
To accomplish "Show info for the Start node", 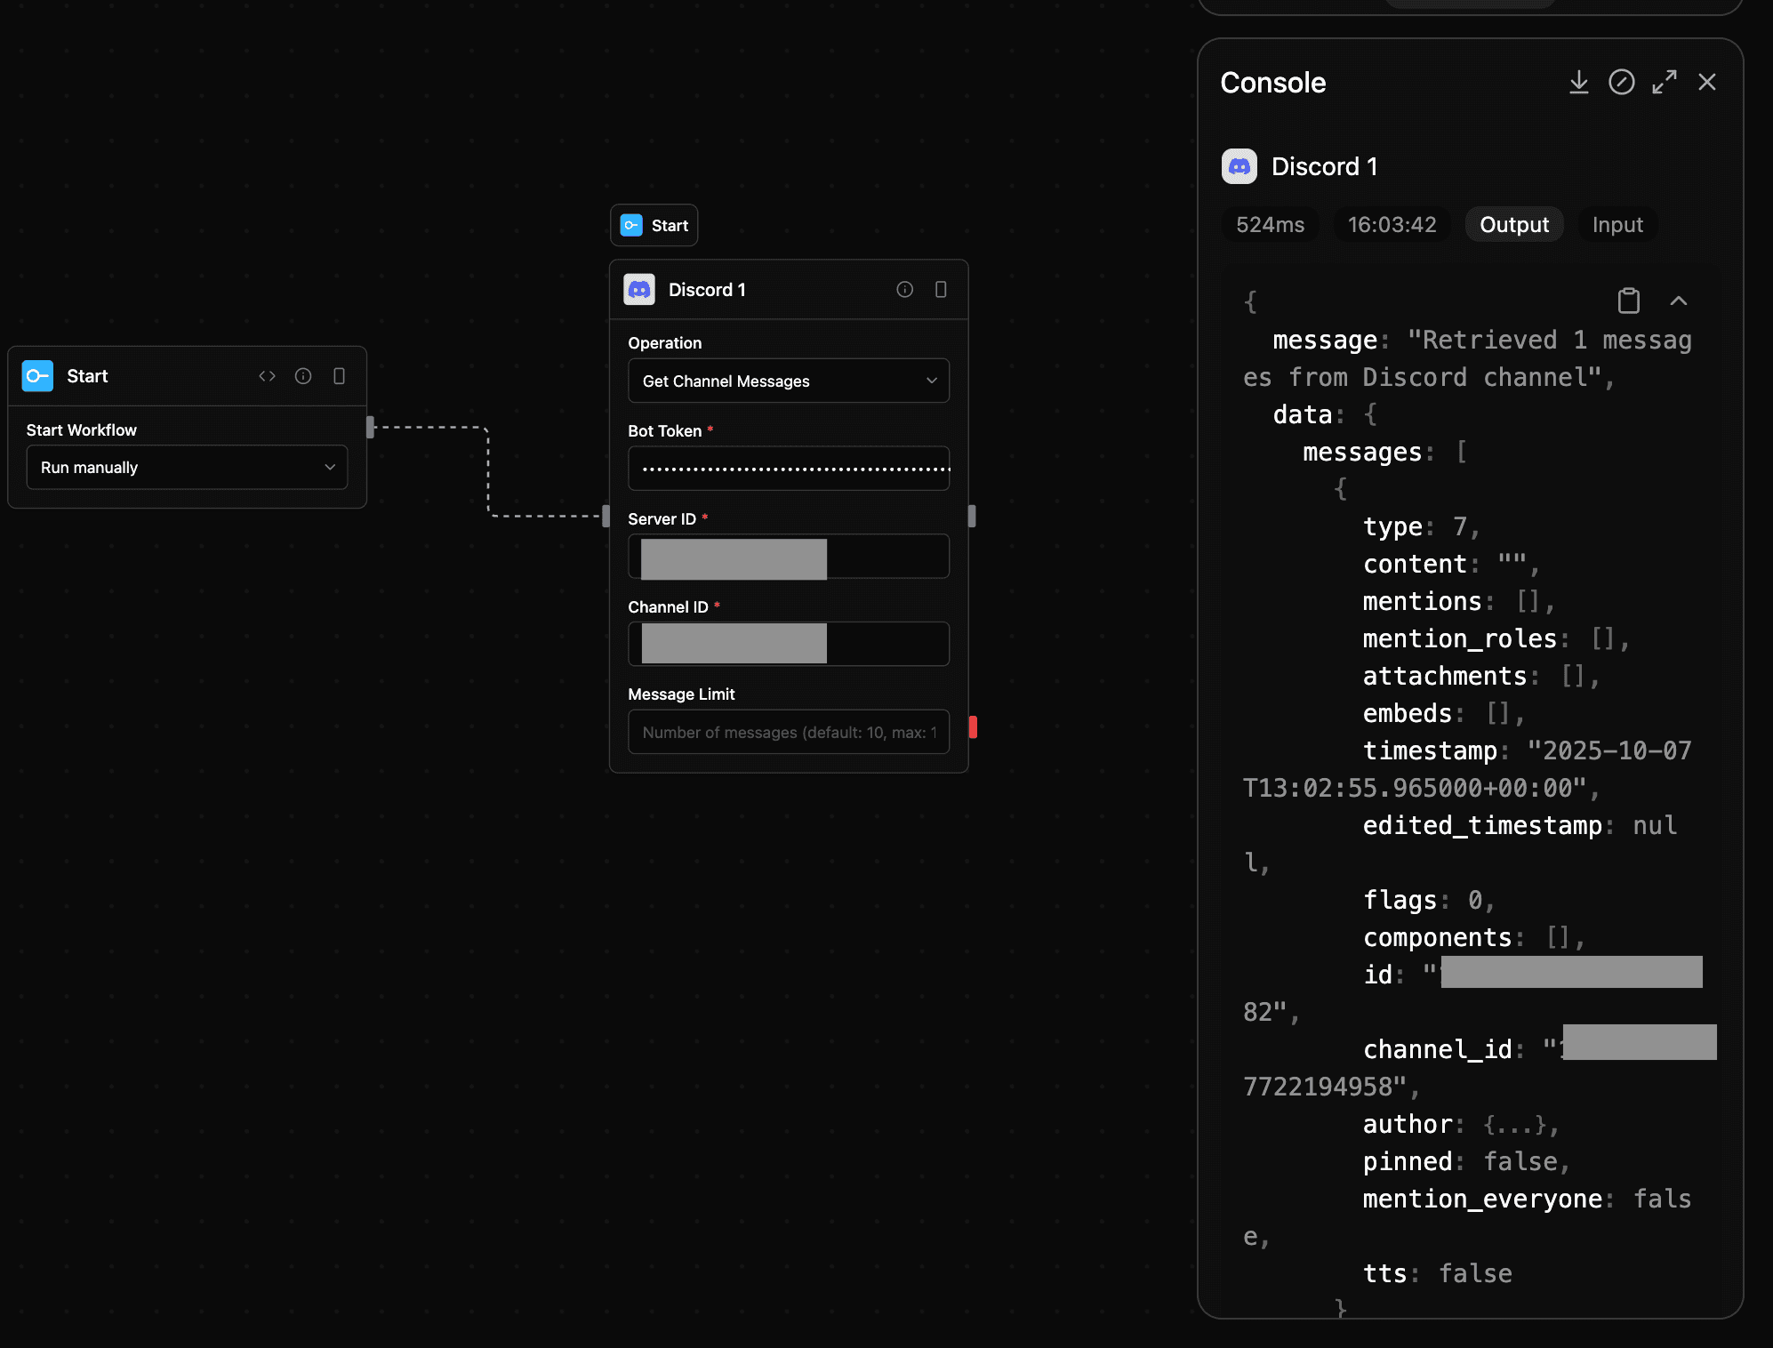I will [303, 376].
